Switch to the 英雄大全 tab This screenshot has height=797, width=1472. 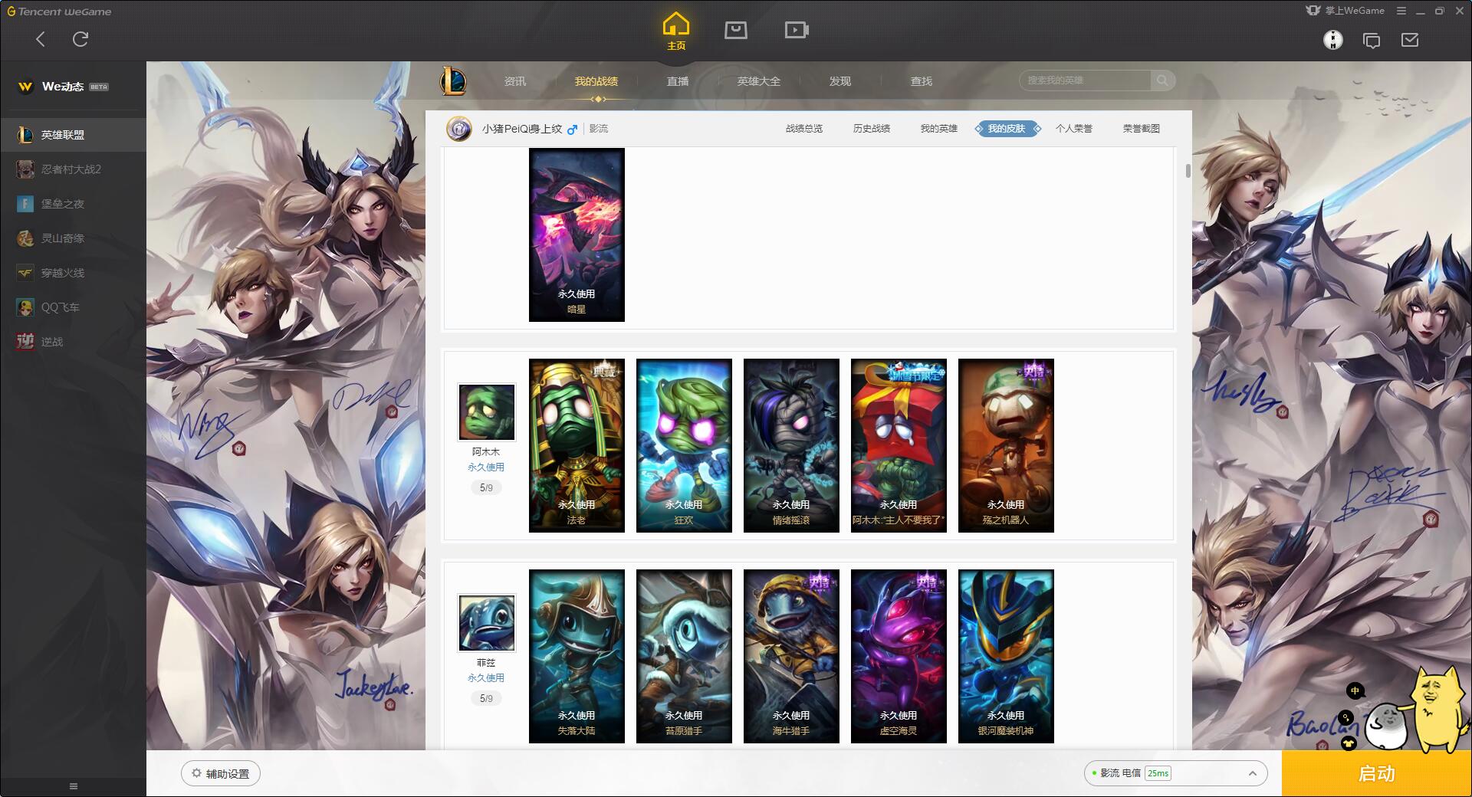(x=759, y=81)
